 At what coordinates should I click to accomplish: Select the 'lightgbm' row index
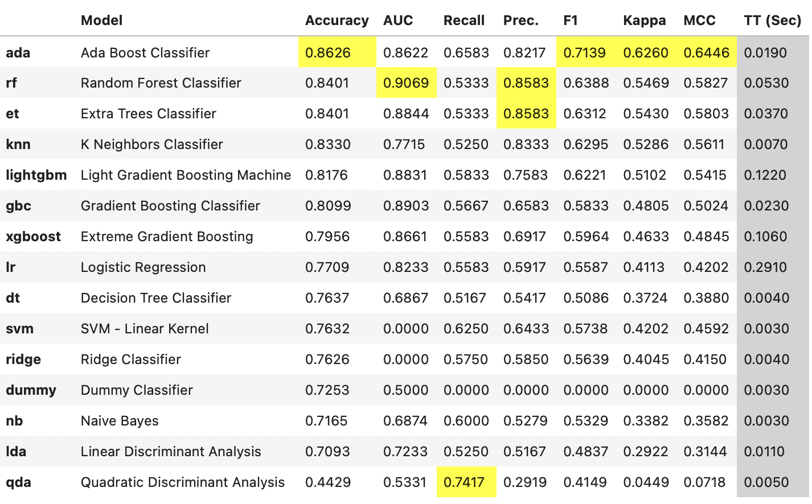pyautogui.click(x=36, y=175)
